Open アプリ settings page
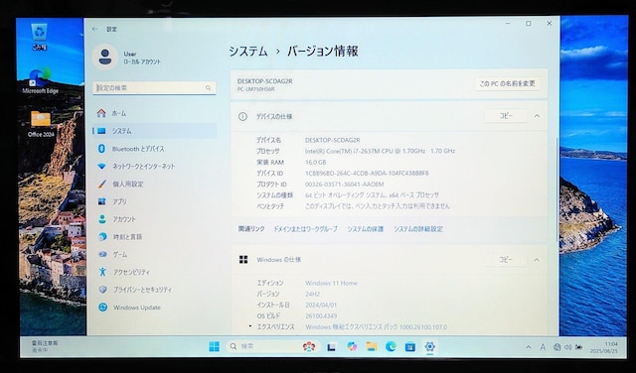 (154, 201)
